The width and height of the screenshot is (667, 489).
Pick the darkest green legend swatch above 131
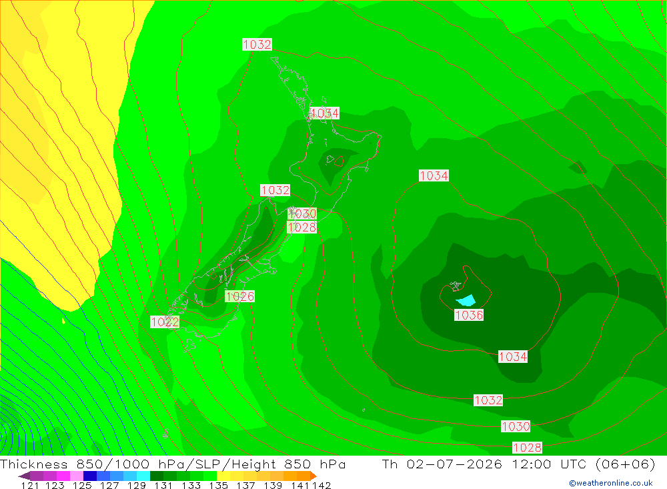pyautogui.click(x=157, y=476)
